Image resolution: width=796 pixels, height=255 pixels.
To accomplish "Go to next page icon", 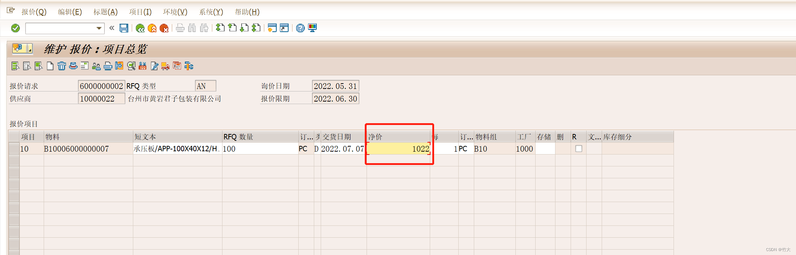I will point(244,28).
